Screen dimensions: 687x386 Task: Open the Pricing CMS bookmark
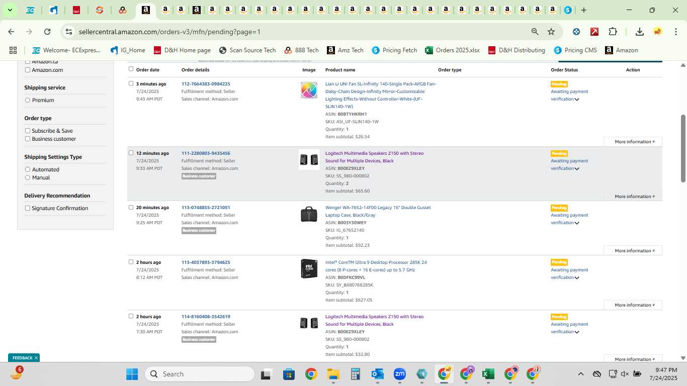575,50
